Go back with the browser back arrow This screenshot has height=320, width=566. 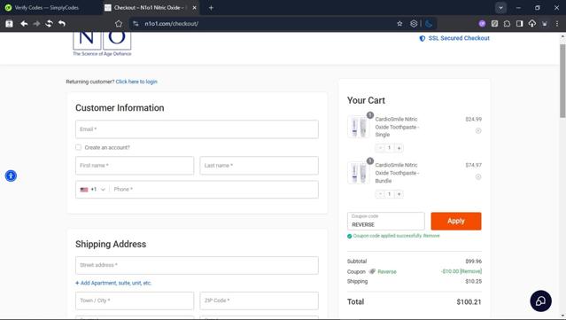click(x=24, y=23)
